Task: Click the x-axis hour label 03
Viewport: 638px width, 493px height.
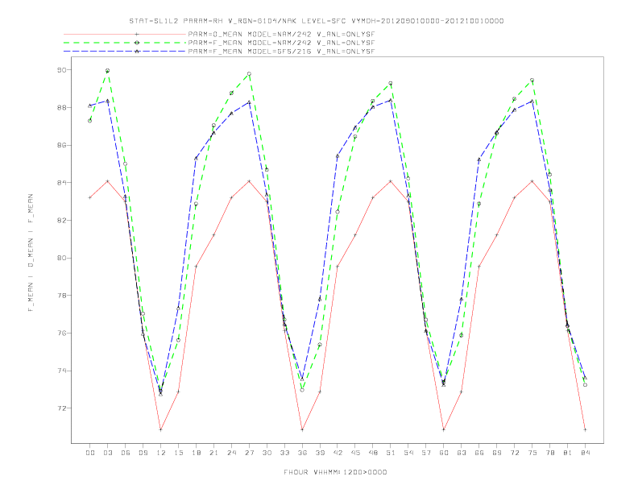Action: coord(107,453)
